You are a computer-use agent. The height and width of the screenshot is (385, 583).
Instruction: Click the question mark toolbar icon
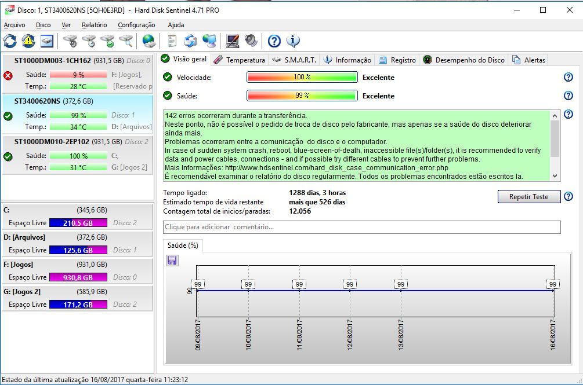[x=274, y=41]
